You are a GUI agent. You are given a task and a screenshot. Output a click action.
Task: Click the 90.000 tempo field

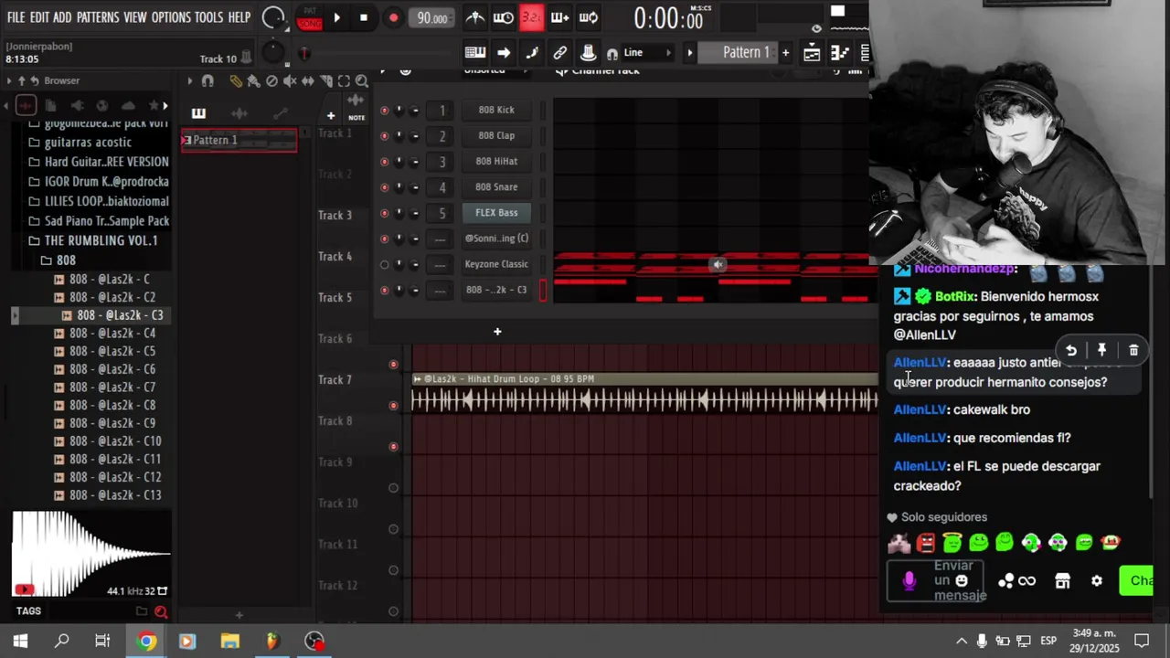pos(432,18)
